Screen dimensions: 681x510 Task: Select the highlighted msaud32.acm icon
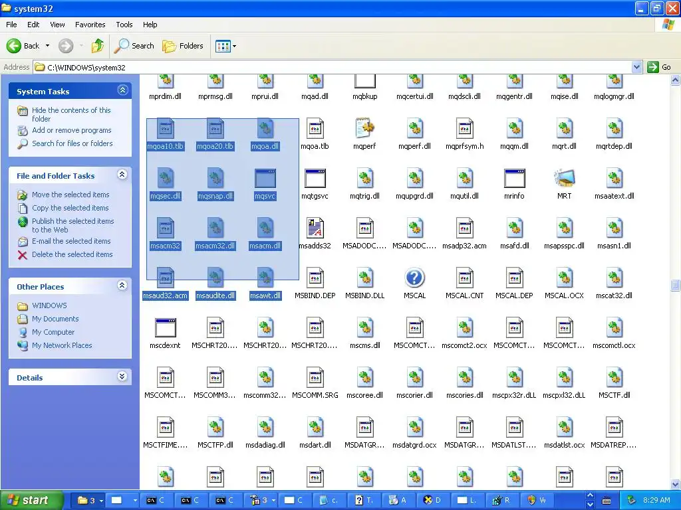[165, 278]
